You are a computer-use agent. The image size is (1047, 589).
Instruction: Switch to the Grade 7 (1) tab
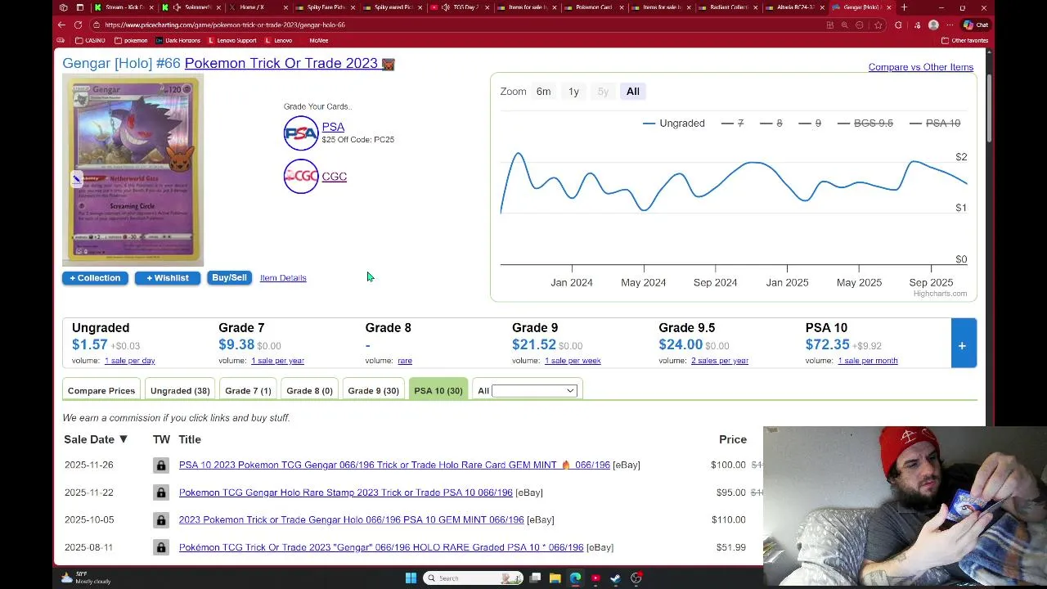(248, 390)
